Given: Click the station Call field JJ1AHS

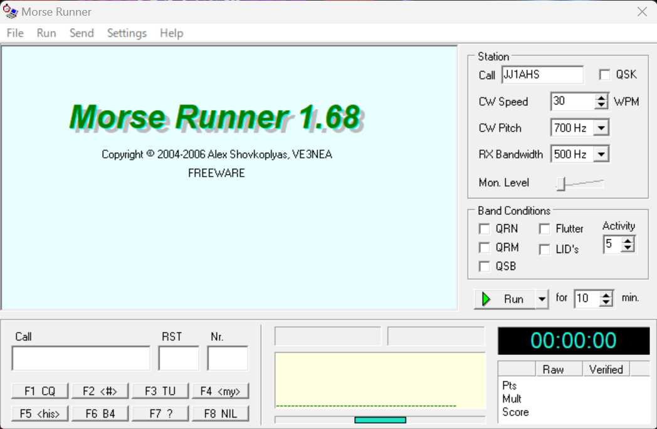Looking at the screenshot, I should pos(542,75).
